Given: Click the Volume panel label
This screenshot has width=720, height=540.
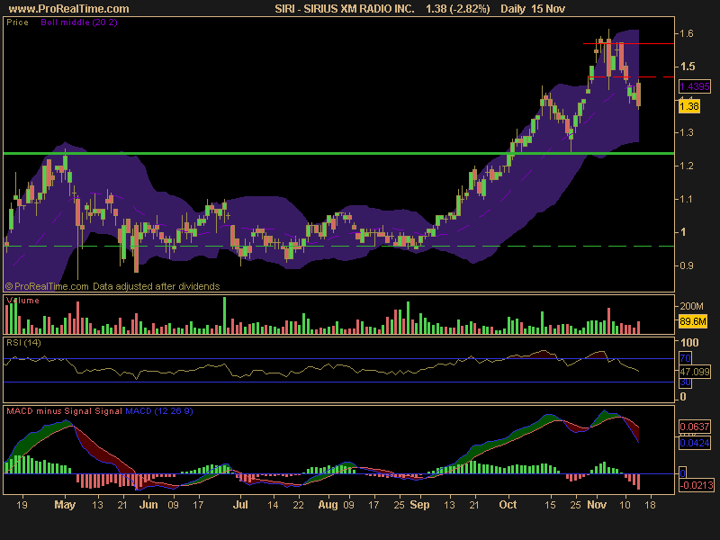Looking at the screenshot, I should tap(23, 301).
